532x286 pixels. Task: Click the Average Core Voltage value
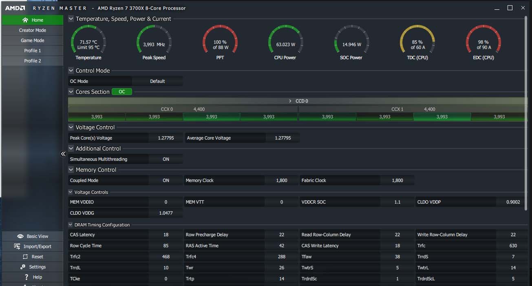pos(283,138)
